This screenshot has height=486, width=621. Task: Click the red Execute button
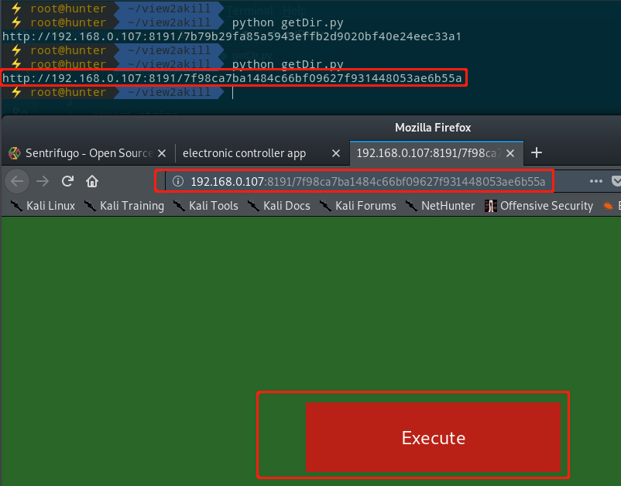click(x=433, y=437)
